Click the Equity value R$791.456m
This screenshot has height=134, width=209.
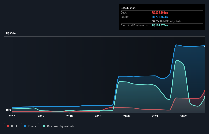coord(160,17)
